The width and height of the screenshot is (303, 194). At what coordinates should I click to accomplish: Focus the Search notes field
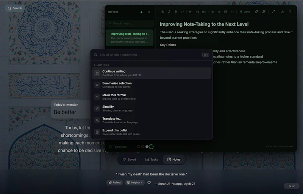[130, 23]
